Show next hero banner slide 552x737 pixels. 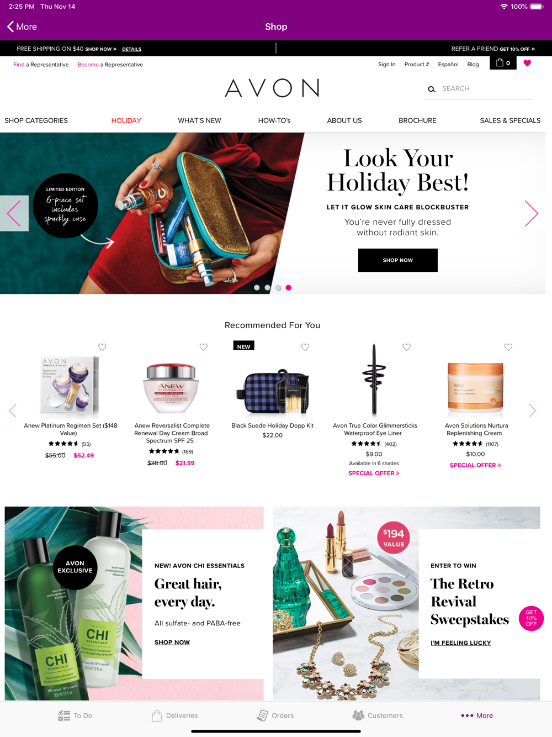coord(531,213)
